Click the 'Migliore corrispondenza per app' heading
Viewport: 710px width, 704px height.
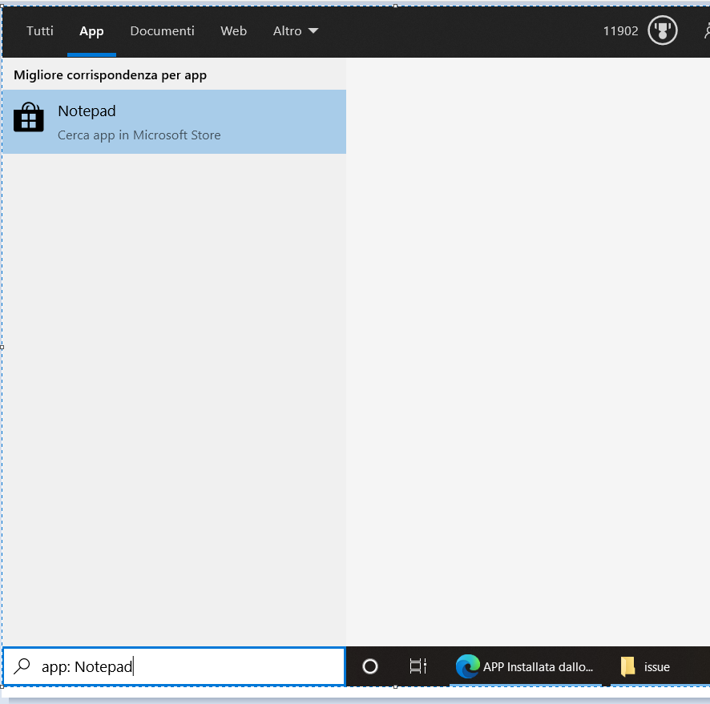click(x=110, y=75)
